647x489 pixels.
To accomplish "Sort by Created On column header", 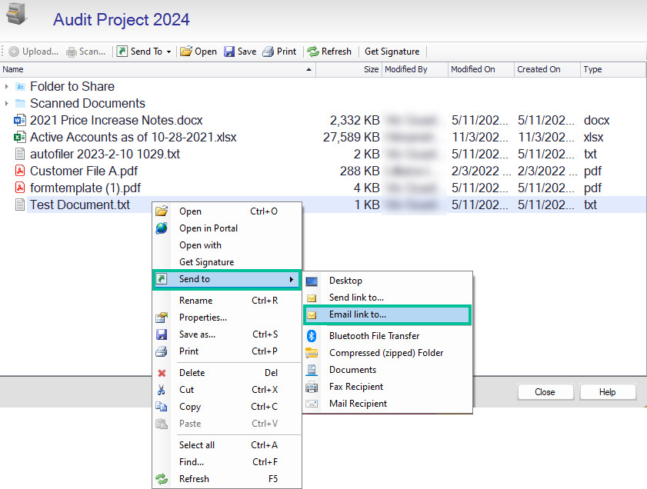I will [547, 70].
